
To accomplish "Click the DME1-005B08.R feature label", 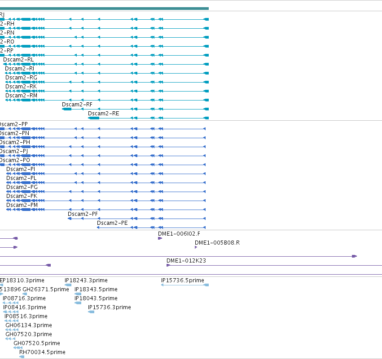I will (217, 243).
